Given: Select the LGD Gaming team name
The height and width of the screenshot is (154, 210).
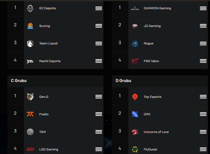Looking at the screenshot, I should click(x=49, y=149).
